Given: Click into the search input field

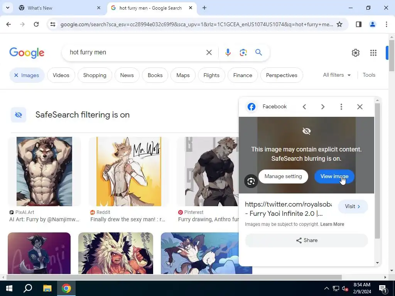Looking at the screenshot, I should (x=136, y=52).
